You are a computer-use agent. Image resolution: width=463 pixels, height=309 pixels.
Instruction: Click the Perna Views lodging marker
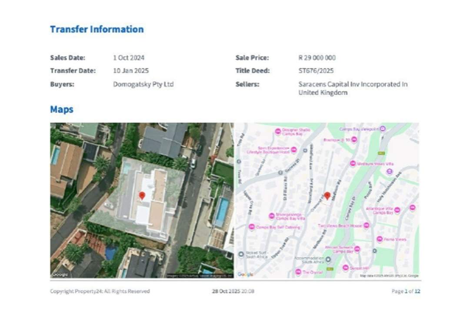[x=380, y=239]
